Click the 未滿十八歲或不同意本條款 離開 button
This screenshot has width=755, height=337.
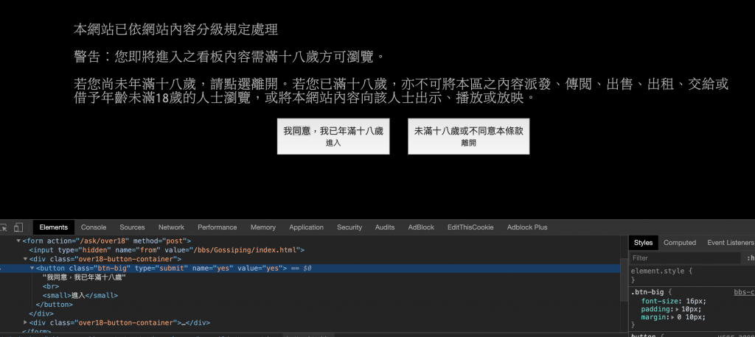pos(468,136)
